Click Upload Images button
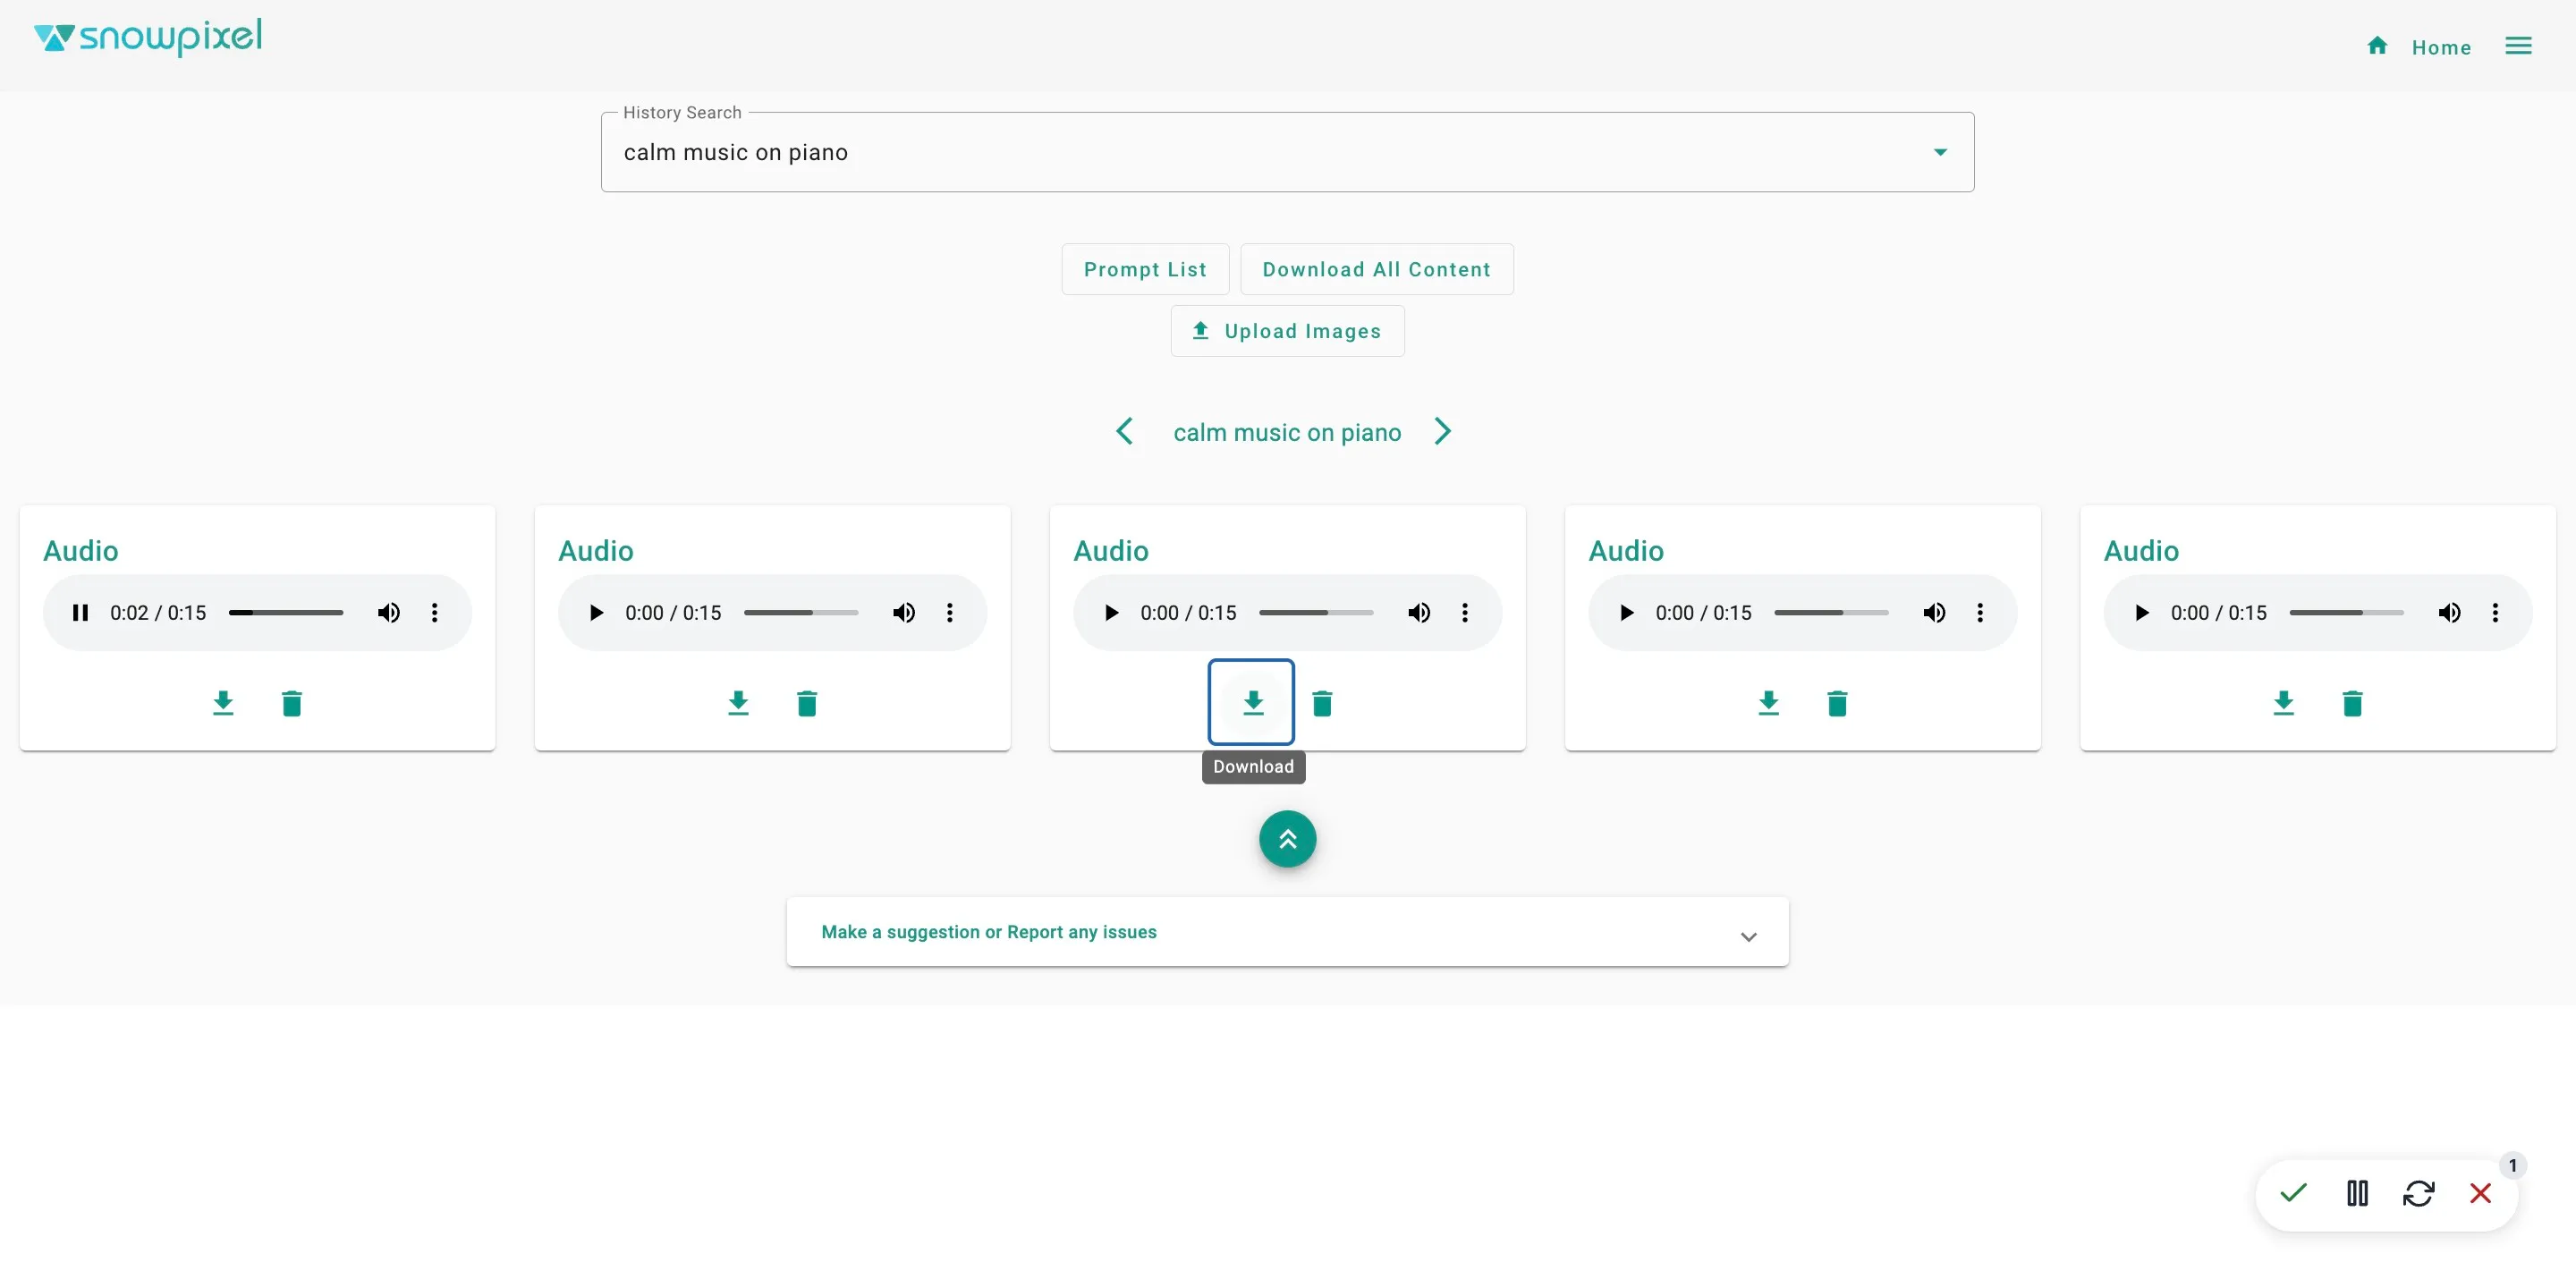The height and width of the screenshot is (1279, 2576). [x=1287, y=331]
